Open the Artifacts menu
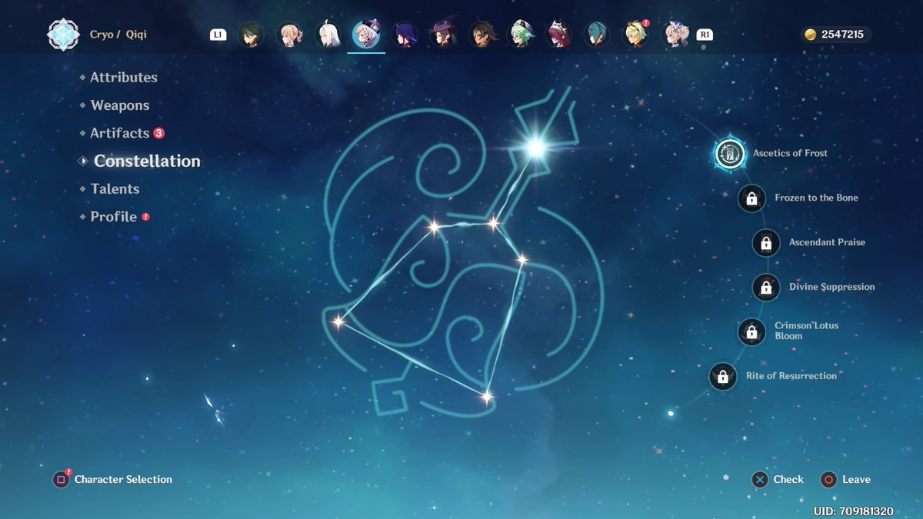This screenshot has height=519, width=923. [x=122, y=133]
